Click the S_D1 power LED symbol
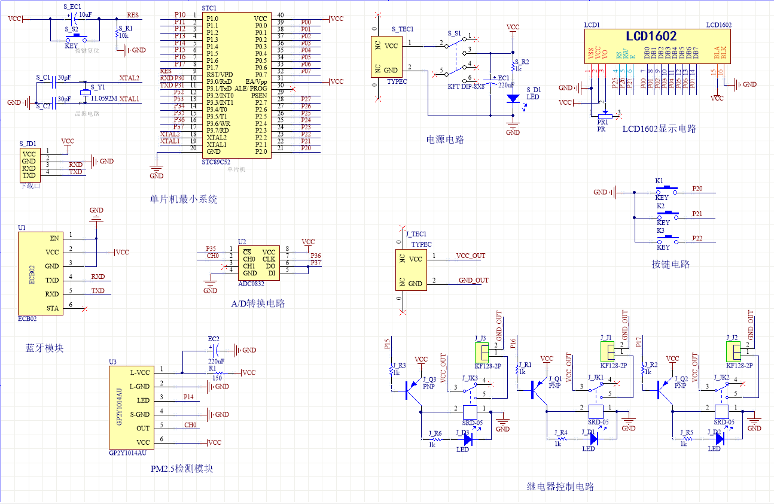This screenshot has height=504, width=774. tap(513, 99)
